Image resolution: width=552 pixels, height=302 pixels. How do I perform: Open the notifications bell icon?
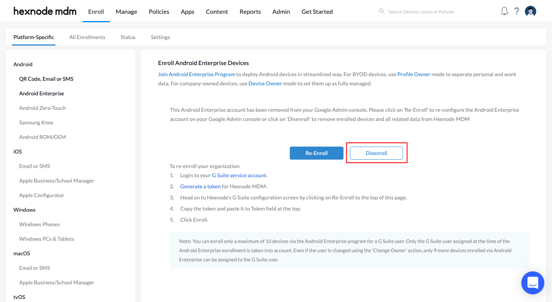(x=504, y=11)
